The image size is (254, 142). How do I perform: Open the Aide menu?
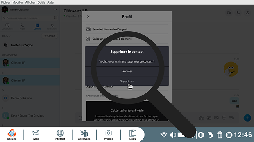(50, 2)
